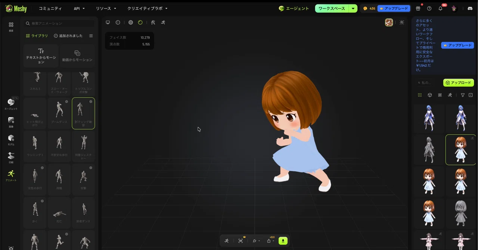
Task: Click the monitor display icon in viewport toolbar
Action: (108, 22)
